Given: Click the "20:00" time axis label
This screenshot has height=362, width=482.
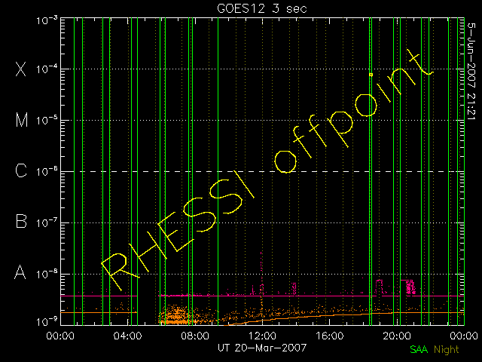Looking at the screenshot, I should tap(397, 336).
